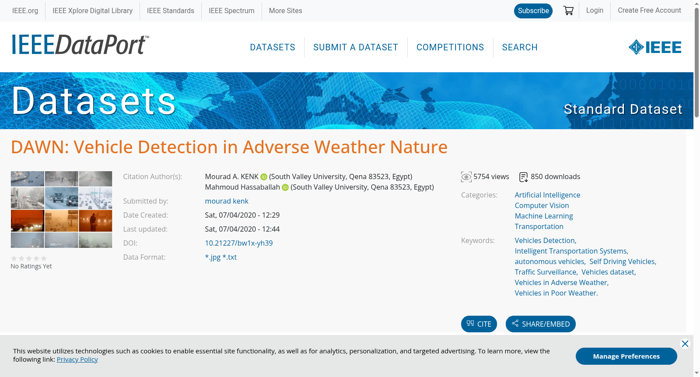Click the *.jpg data format link

pos(213,257)
